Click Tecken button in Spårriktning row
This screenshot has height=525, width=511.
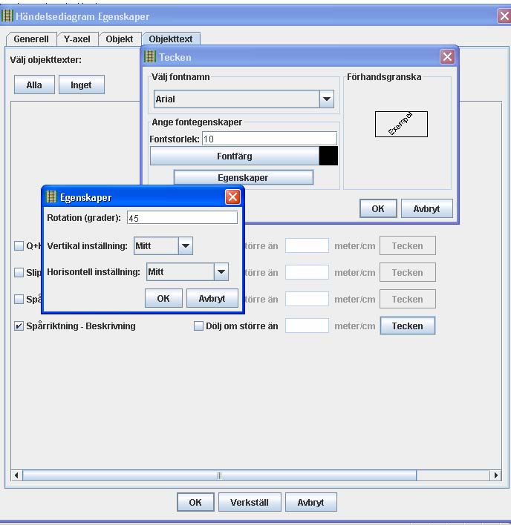408,326
